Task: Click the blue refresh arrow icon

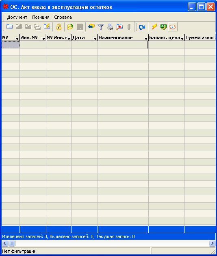Action: pyautogui.click(x=142, y=27)
